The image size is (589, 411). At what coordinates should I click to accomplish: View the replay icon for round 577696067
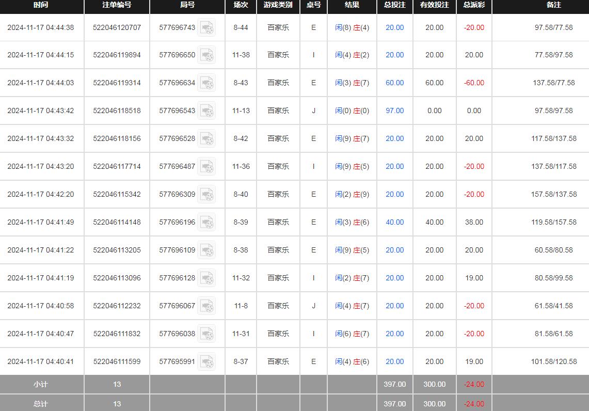207,306
